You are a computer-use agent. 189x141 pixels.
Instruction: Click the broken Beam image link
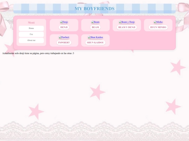(95, 22)
